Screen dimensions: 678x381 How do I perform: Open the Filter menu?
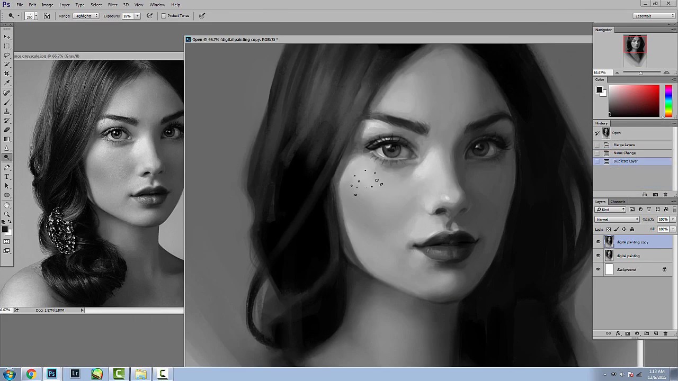tap(113, 5)
